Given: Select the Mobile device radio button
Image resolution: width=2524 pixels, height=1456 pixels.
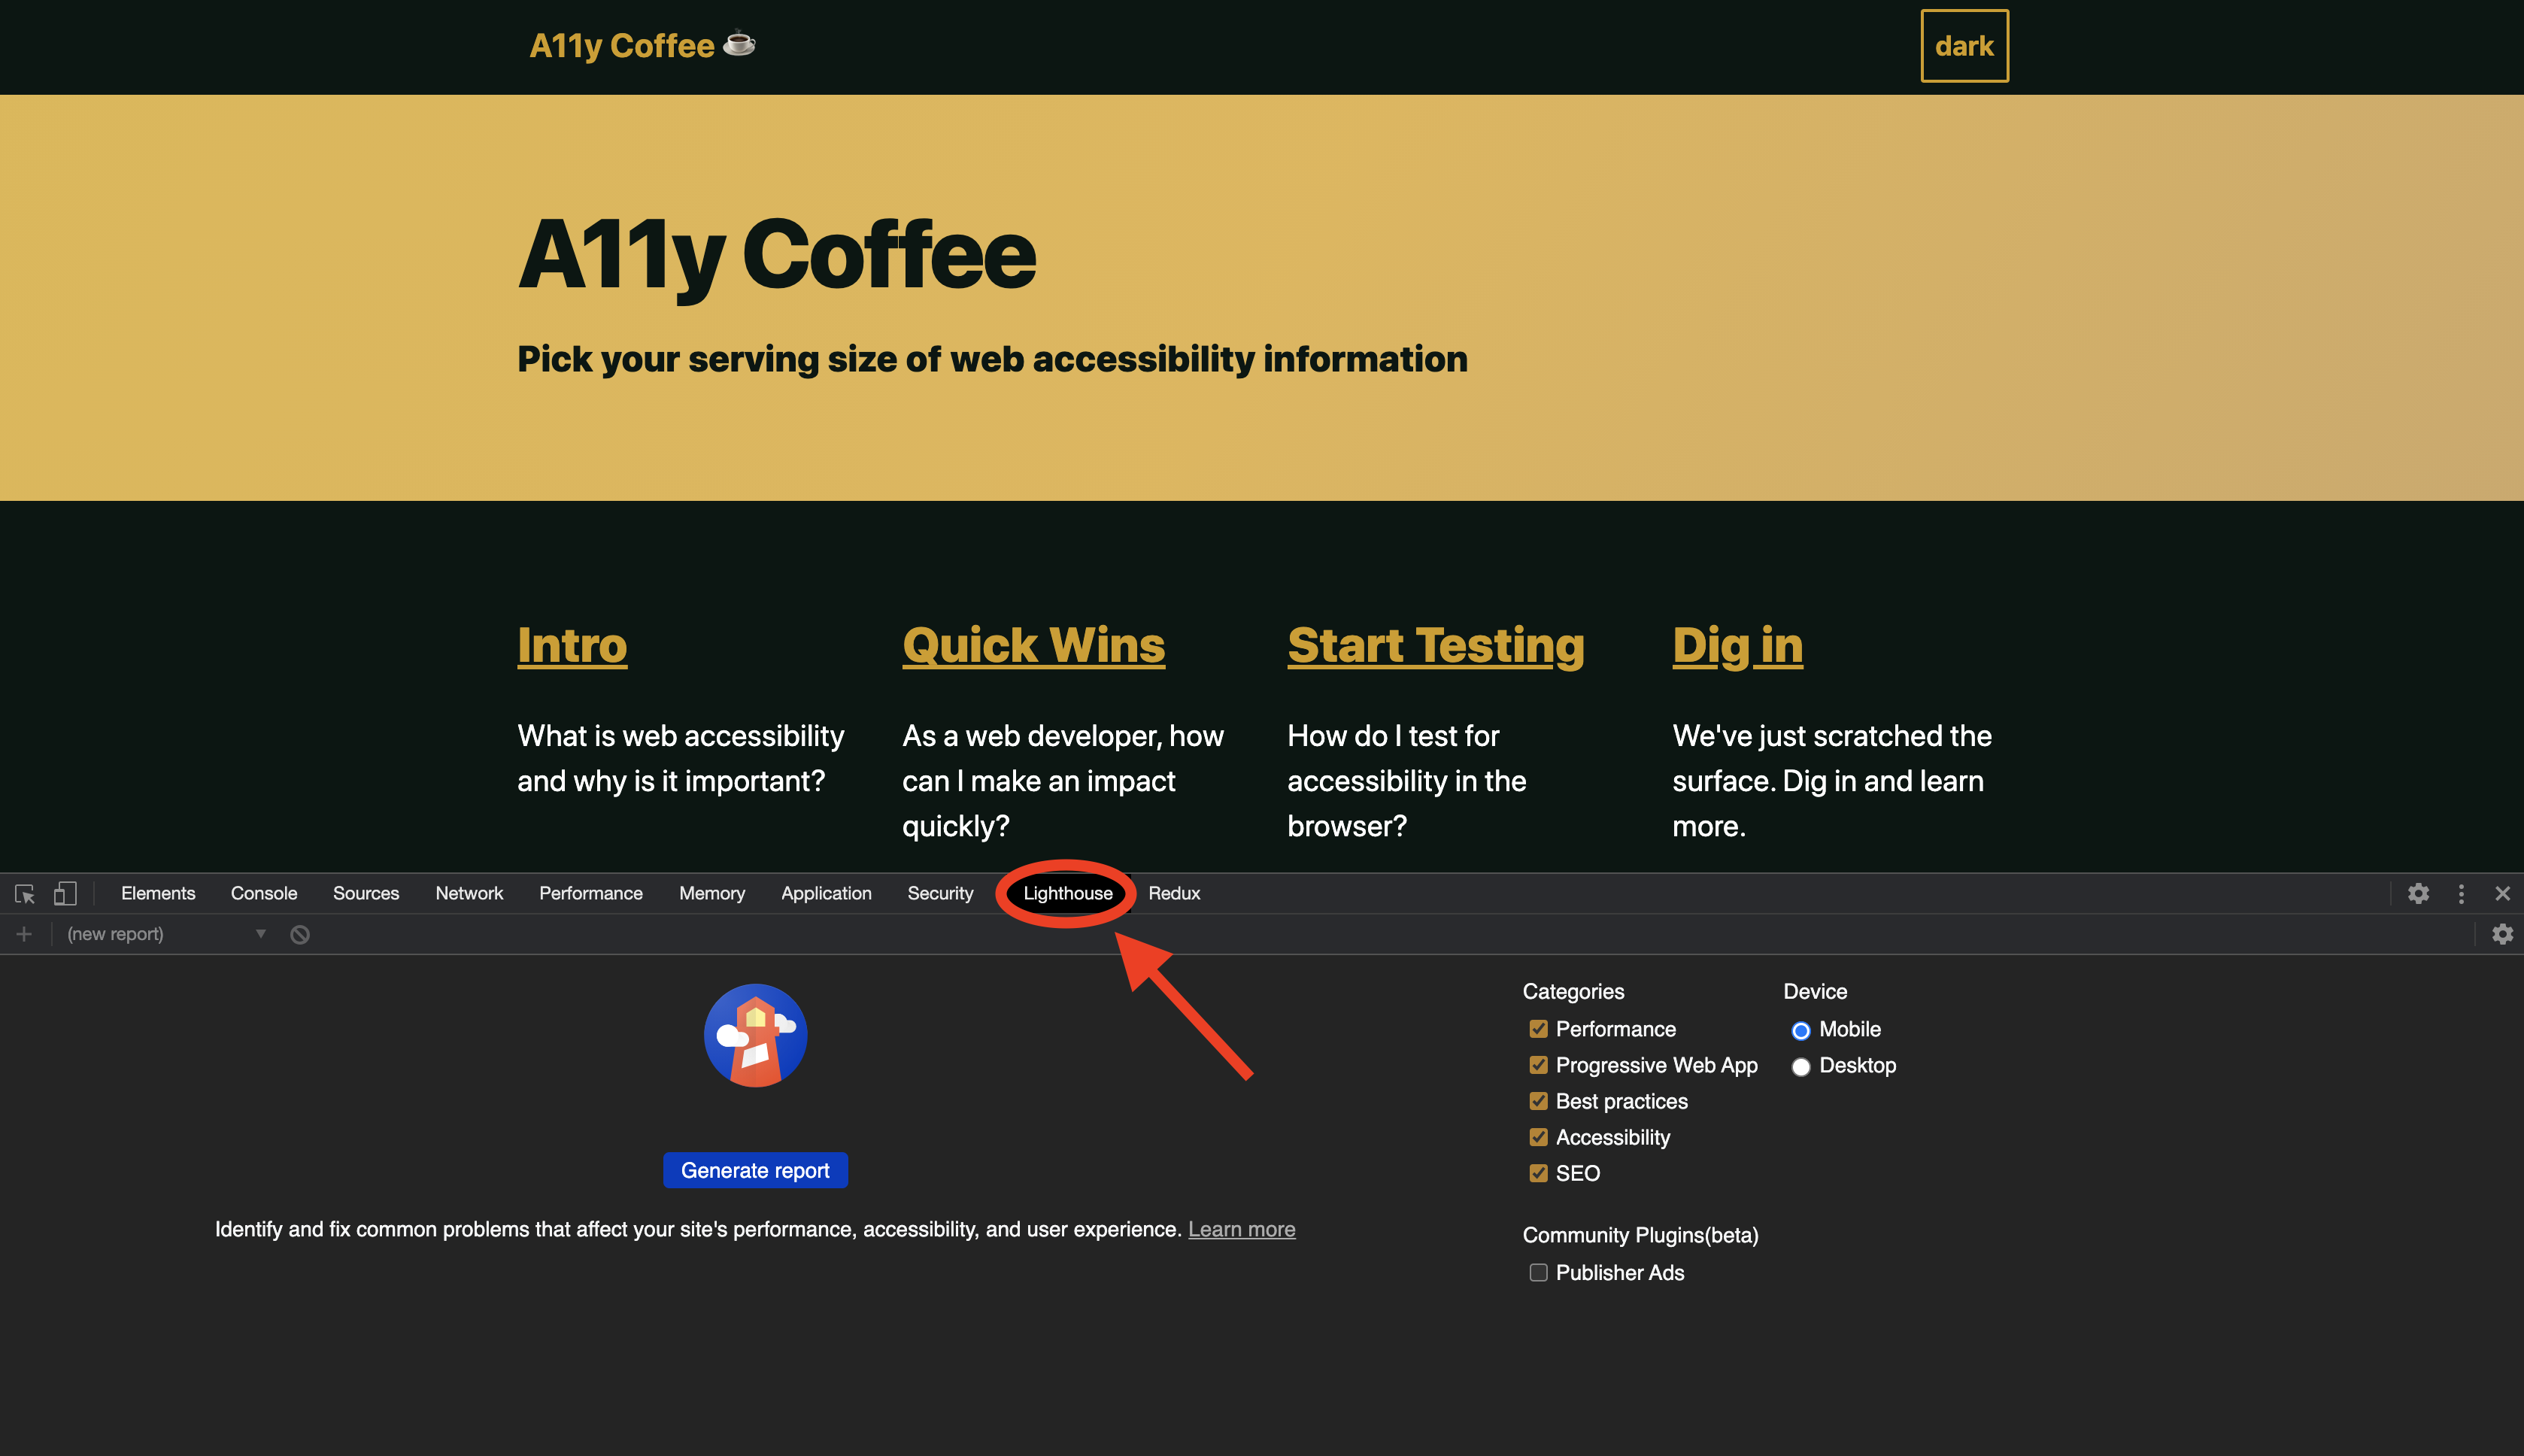Looking at the screenshot, I should coord(1801,1028).
